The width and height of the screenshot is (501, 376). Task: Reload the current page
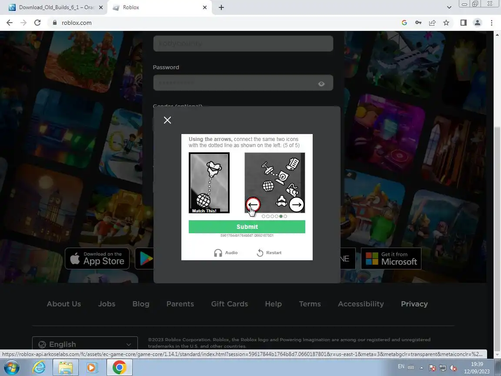pyautogui.click(x=37, y=22)
